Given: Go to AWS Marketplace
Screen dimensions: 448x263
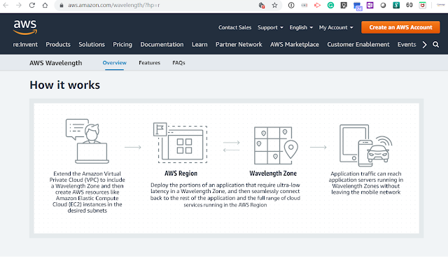Looking at the screenshot, I should click(x=295, y=44).
